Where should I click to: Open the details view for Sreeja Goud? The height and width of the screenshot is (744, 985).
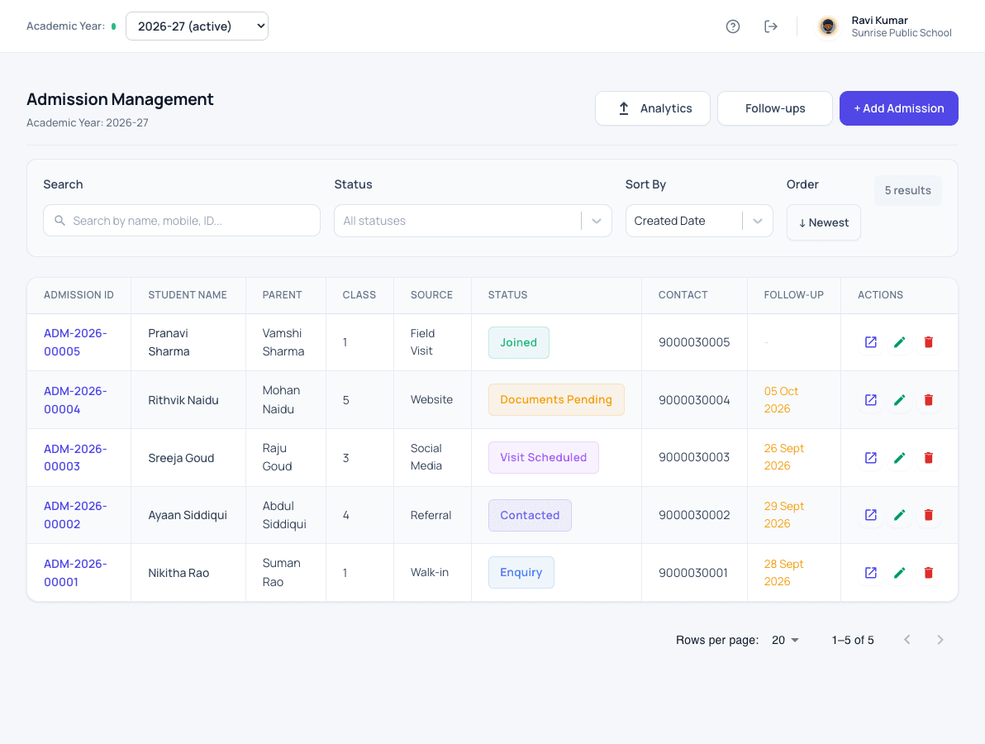coord(871,458)
